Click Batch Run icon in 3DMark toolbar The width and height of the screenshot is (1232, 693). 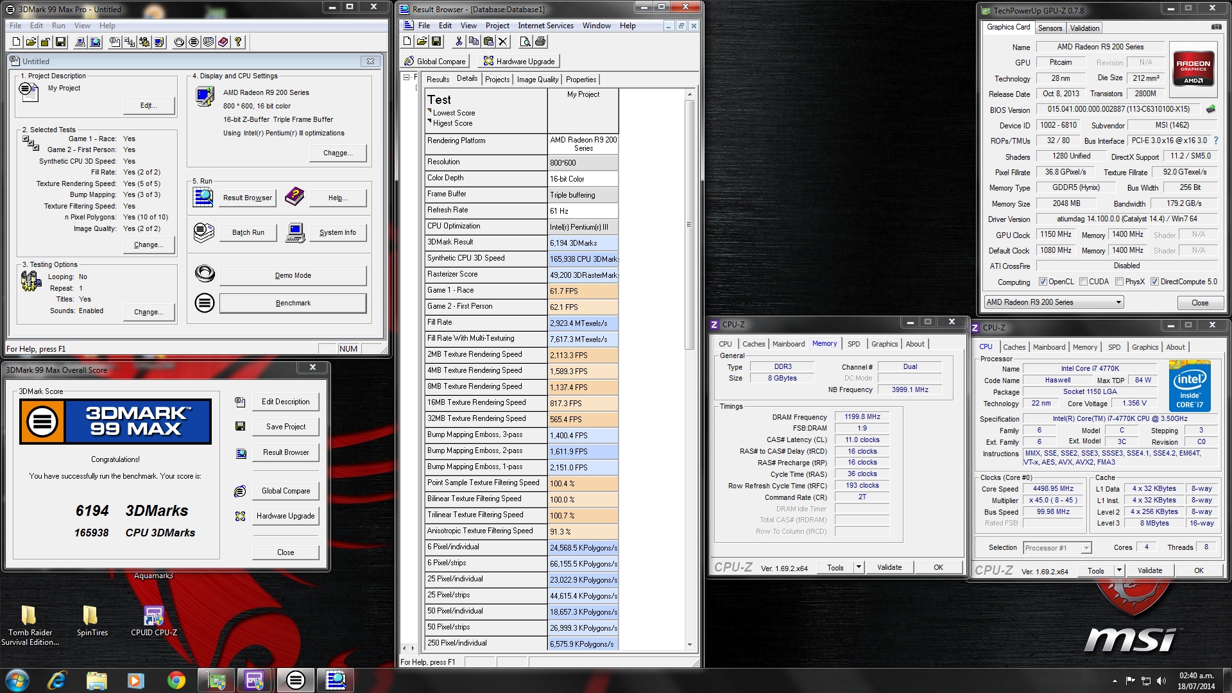209,42
